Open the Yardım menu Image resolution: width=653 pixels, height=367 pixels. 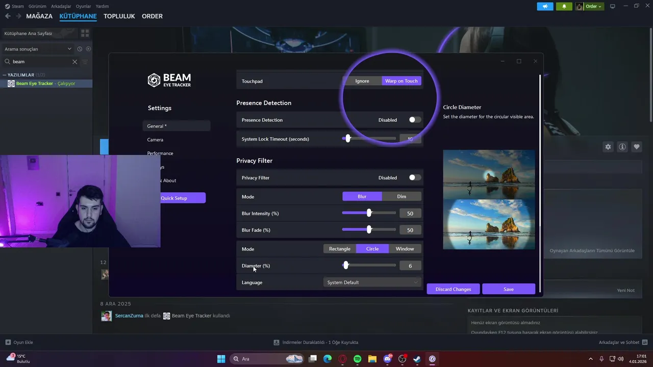[103, 6]
